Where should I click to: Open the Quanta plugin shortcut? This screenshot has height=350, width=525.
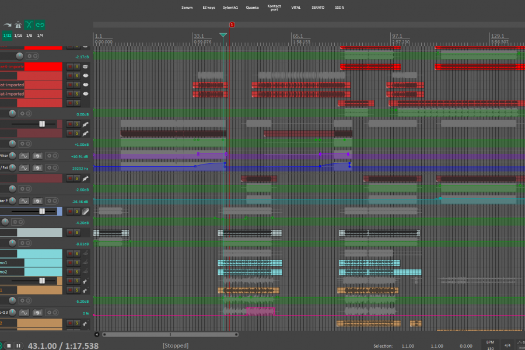tap(252, 8)
